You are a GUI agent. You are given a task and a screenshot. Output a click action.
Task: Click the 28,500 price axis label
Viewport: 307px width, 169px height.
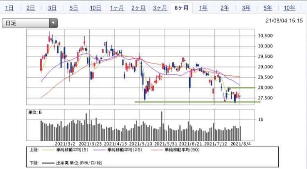265,77
